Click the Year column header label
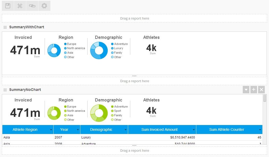This screenshot has height=157, width=269. [x=64, y=130]
